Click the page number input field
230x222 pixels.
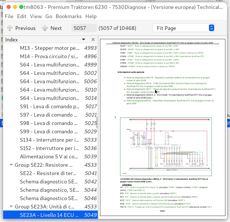click(x=84, y=28)
